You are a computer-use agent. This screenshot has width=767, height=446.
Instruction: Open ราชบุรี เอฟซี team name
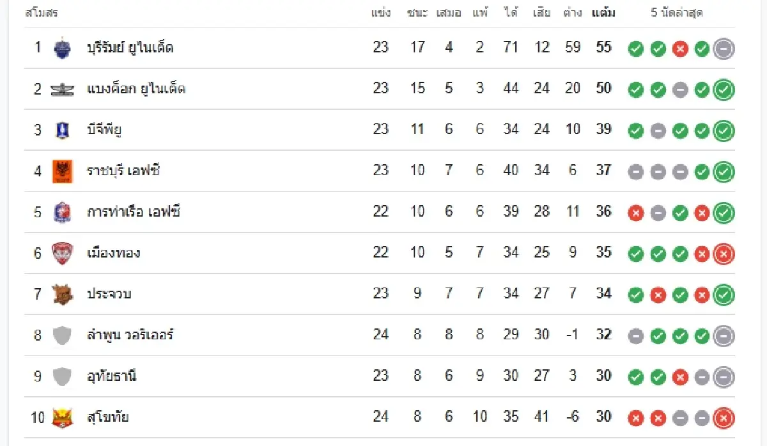pyautogui.click(x=123, y=171)
